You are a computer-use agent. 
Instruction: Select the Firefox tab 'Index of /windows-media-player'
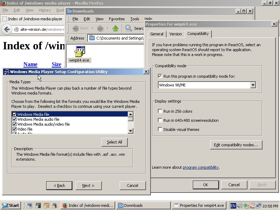(x=33, y=19)
